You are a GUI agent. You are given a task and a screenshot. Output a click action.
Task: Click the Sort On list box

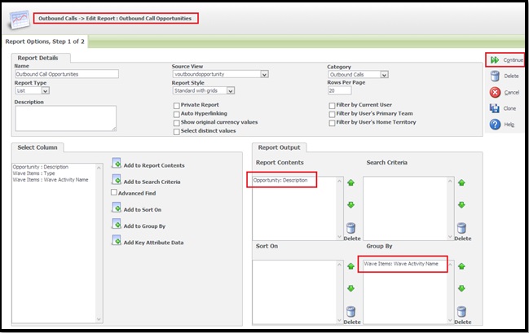click(x=298, y=292)
